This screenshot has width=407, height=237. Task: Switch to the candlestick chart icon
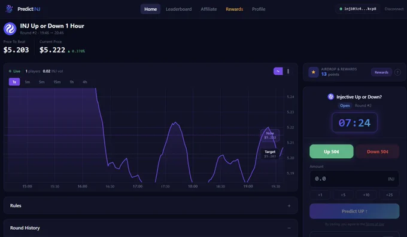pos(288,71)
